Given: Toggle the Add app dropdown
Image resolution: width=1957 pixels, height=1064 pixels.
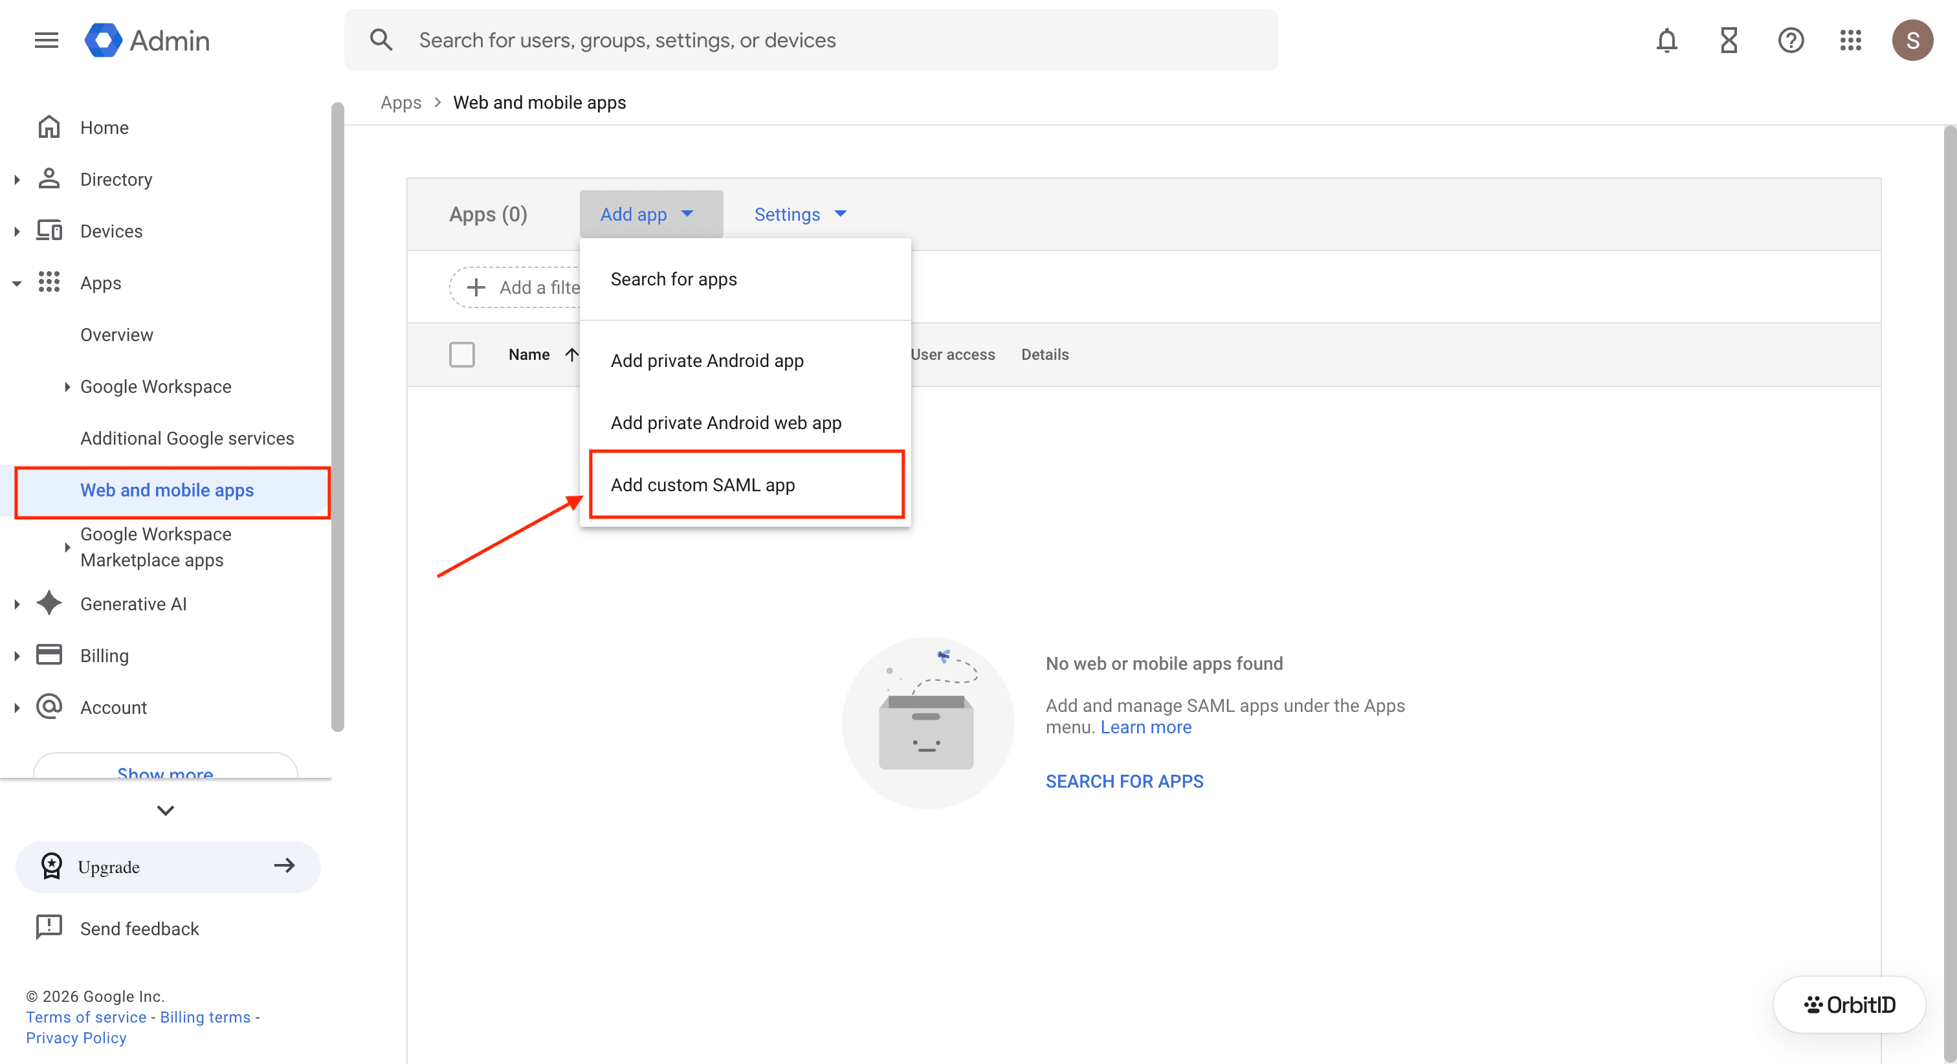Looking at the screenshot, I should click(651, 214).
